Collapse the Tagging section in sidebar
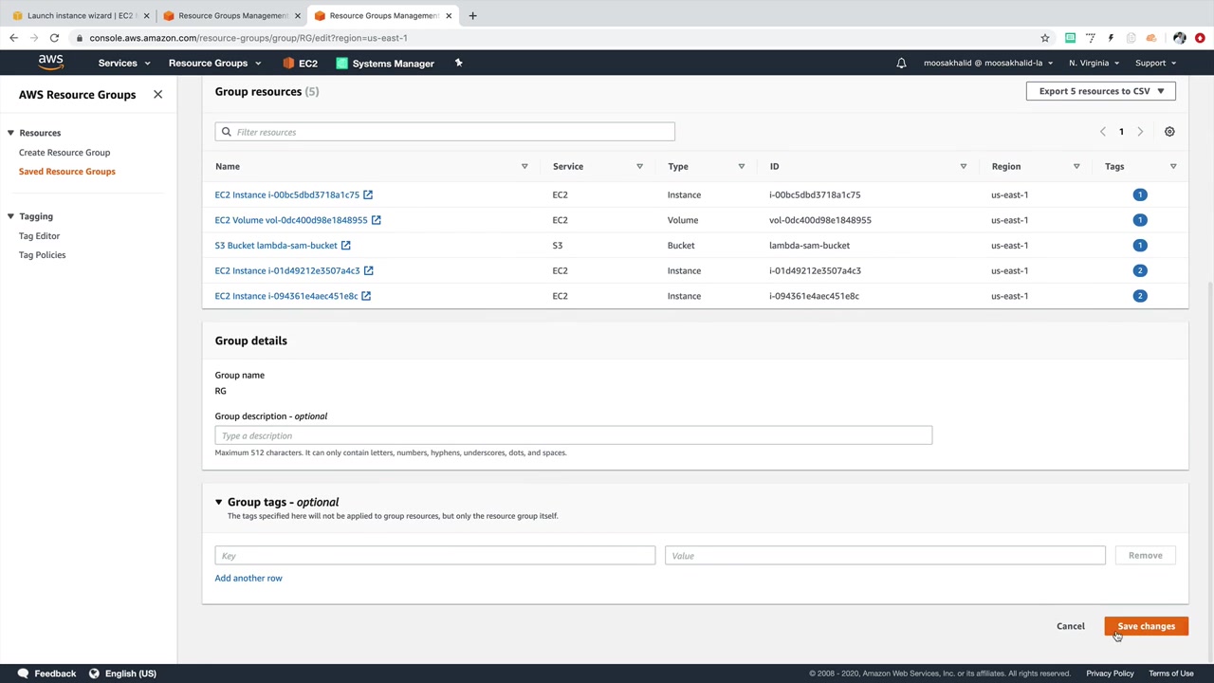The width and height of the screenshot is (1214, 683). (10, 216)
